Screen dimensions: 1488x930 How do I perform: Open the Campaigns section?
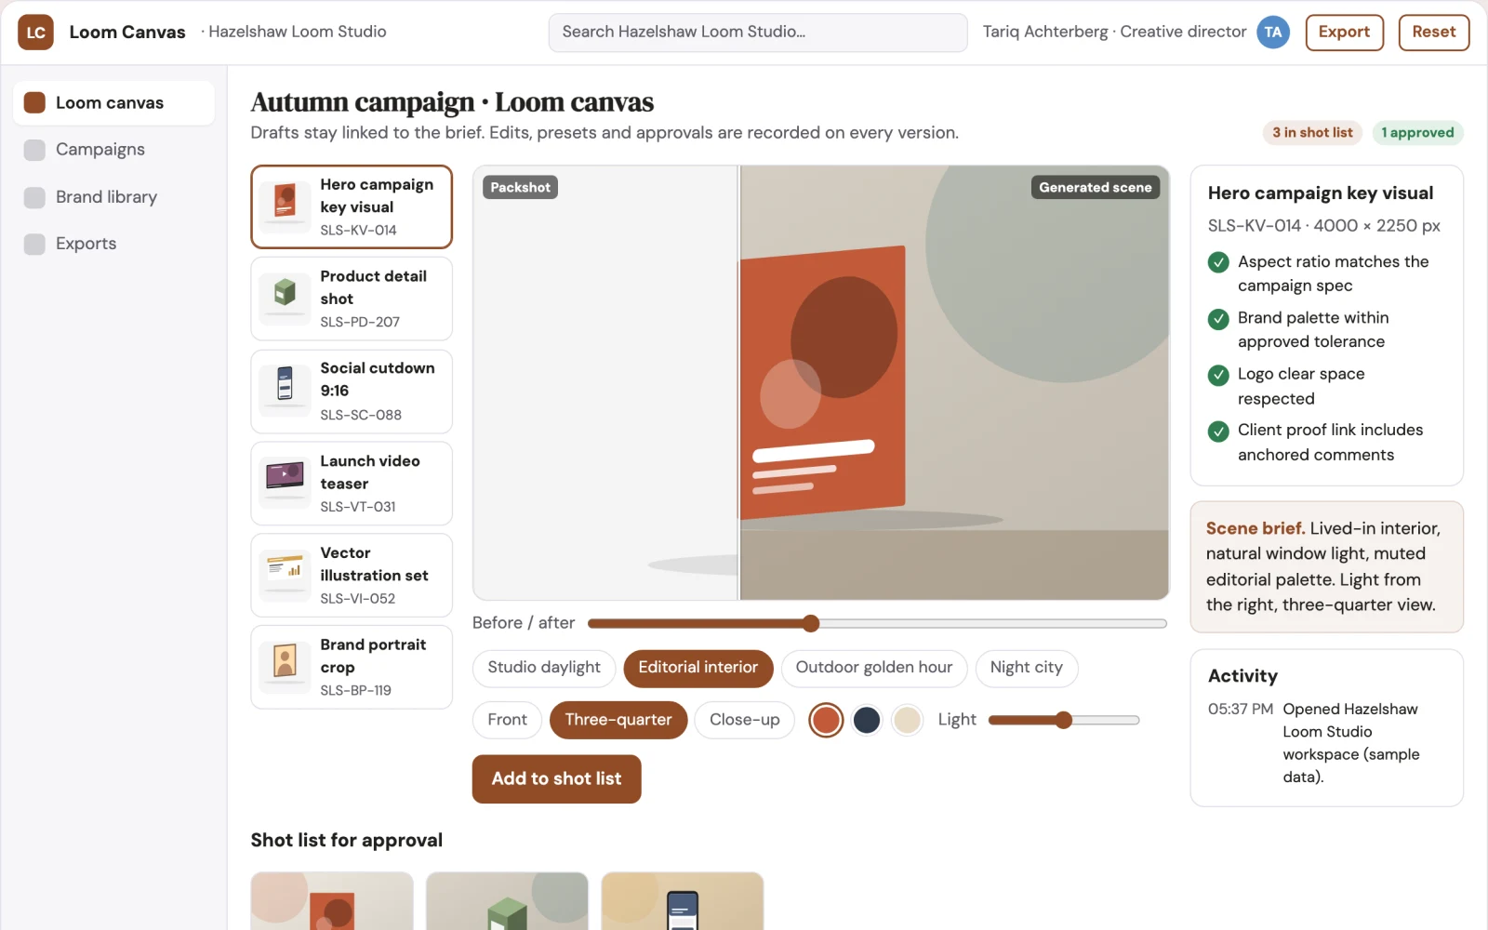(x=113, y=150)
